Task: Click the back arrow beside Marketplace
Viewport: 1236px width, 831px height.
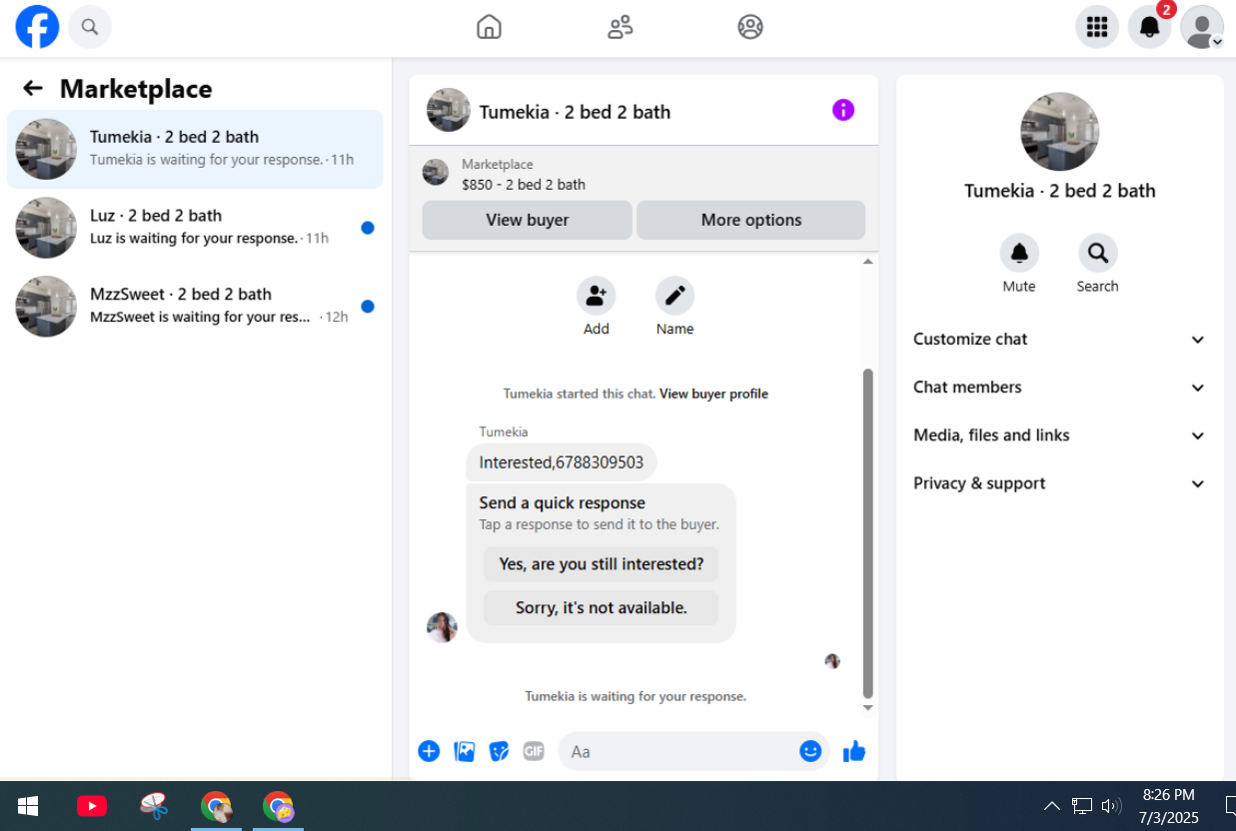Action: pos(33,89)
